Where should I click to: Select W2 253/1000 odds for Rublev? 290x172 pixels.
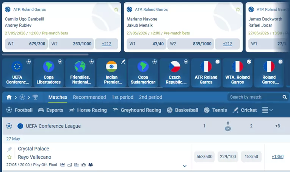71,44
